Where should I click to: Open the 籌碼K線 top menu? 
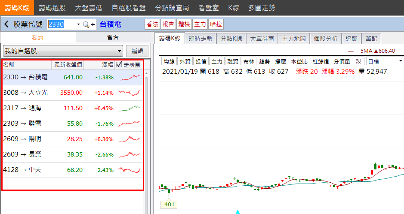(x=17, y=7)
